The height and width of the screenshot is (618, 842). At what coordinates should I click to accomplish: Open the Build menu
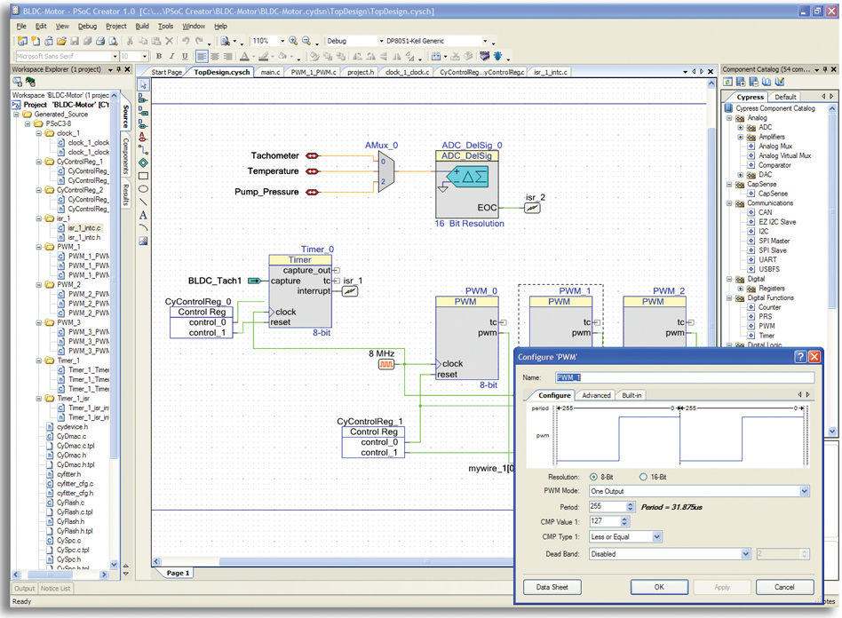[x=142, y=26]
